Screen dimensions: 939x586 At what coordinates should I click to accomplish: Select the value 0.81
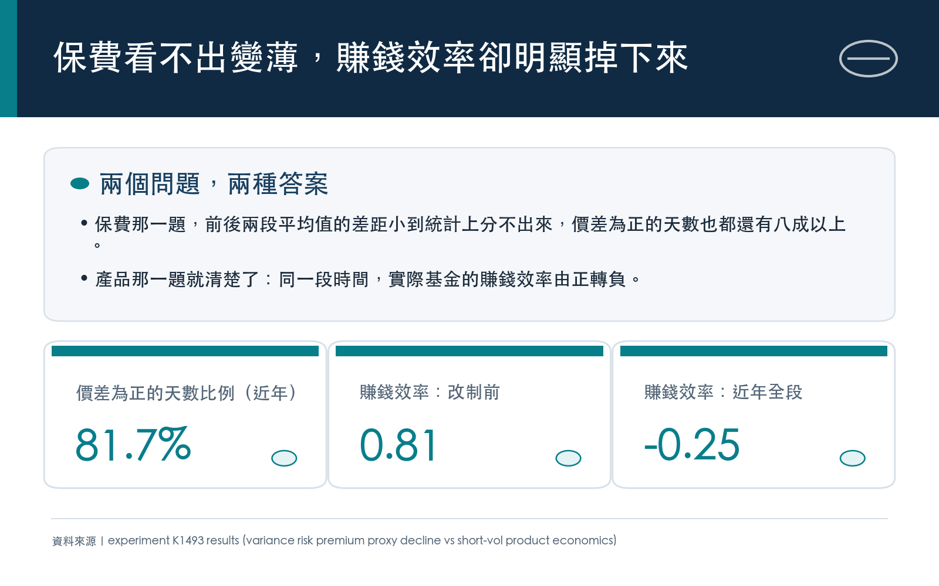(x=398, y=445)
